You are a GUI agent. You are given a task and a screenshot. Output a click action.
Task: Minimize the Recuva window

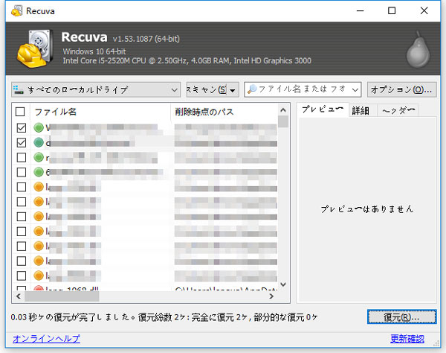click(x=360, y=11)
